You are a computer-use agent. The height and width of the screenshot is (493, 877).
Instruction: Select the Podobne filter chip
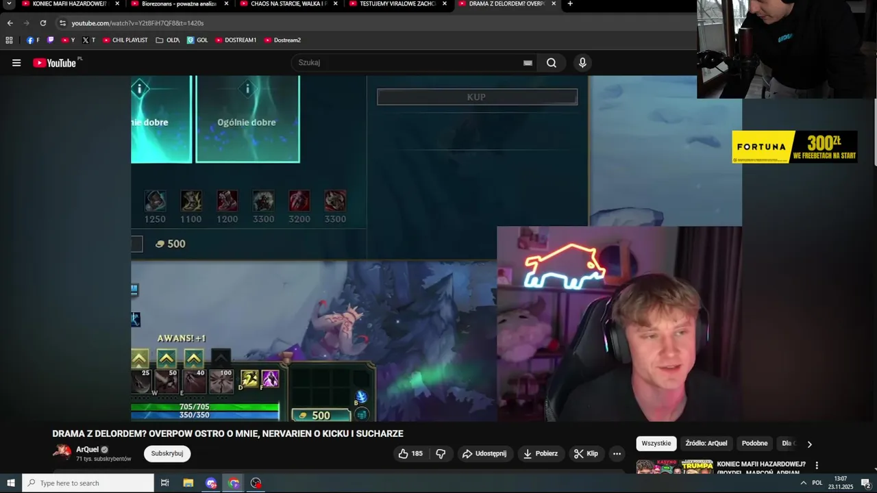[754, 444]
